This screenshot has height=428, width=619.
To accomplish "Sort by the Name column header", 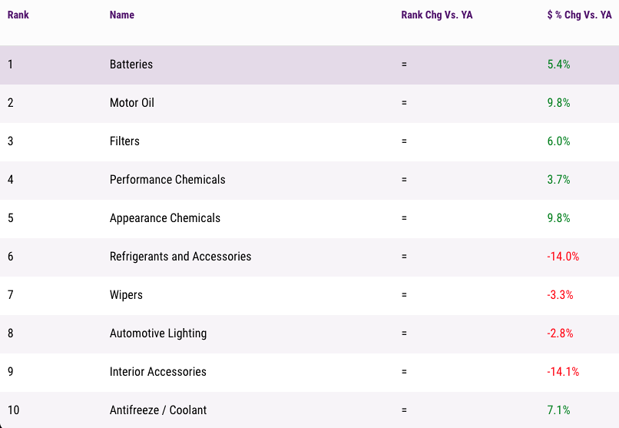I will (x=122, y=15).
